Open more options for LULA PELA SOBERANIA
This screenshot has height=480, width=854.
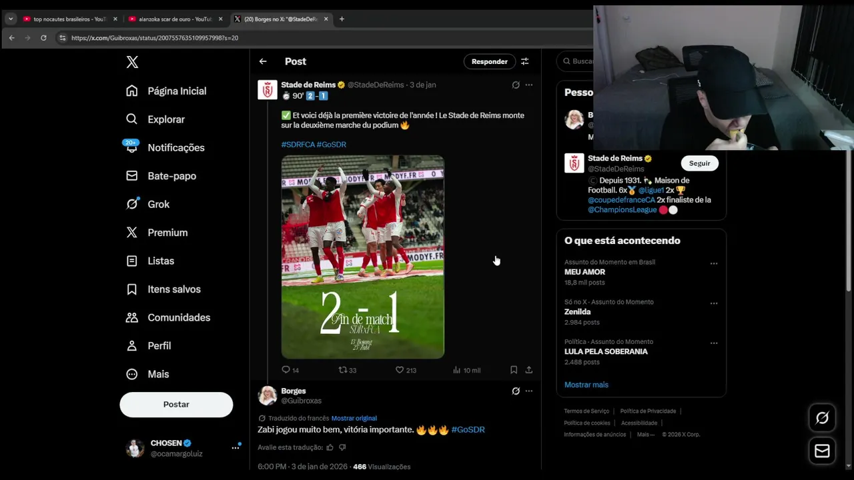(x=714, y=343)
